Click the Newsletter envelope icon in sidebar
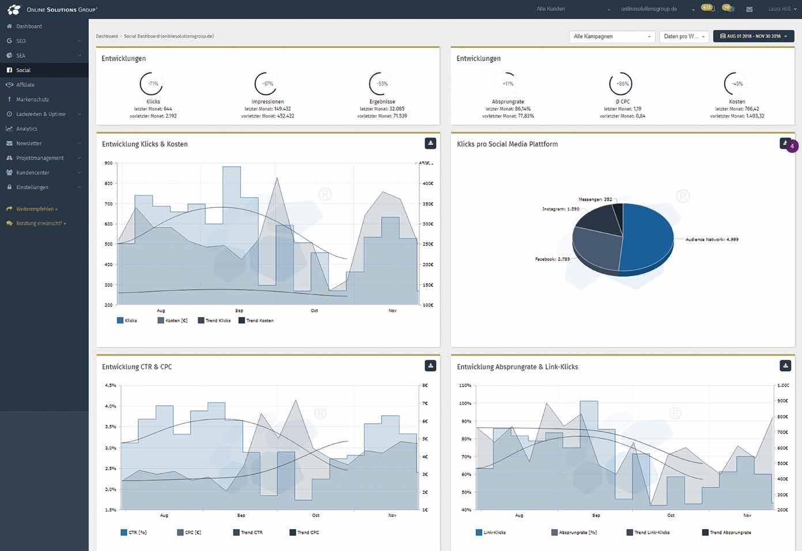 click(9, 143)
